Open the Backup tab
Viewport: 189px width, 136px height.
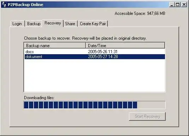point(34,24)
